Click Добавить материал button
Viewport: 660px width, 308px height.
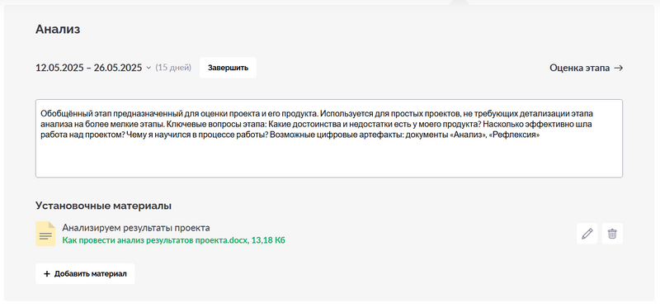tap(85, 274)
